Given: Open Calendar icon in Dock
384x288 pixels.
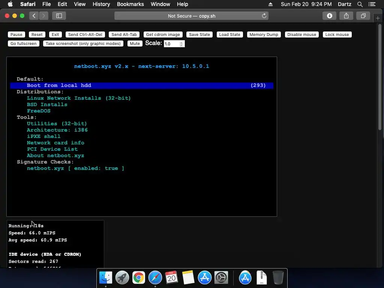Looking at the screenshot, I should [x=171, y=278].
